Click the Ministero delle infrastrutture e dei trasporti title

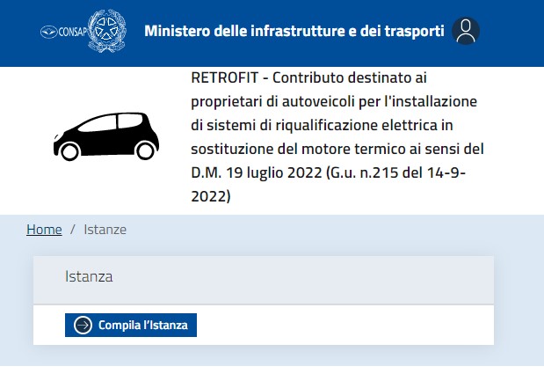point(294,32)
